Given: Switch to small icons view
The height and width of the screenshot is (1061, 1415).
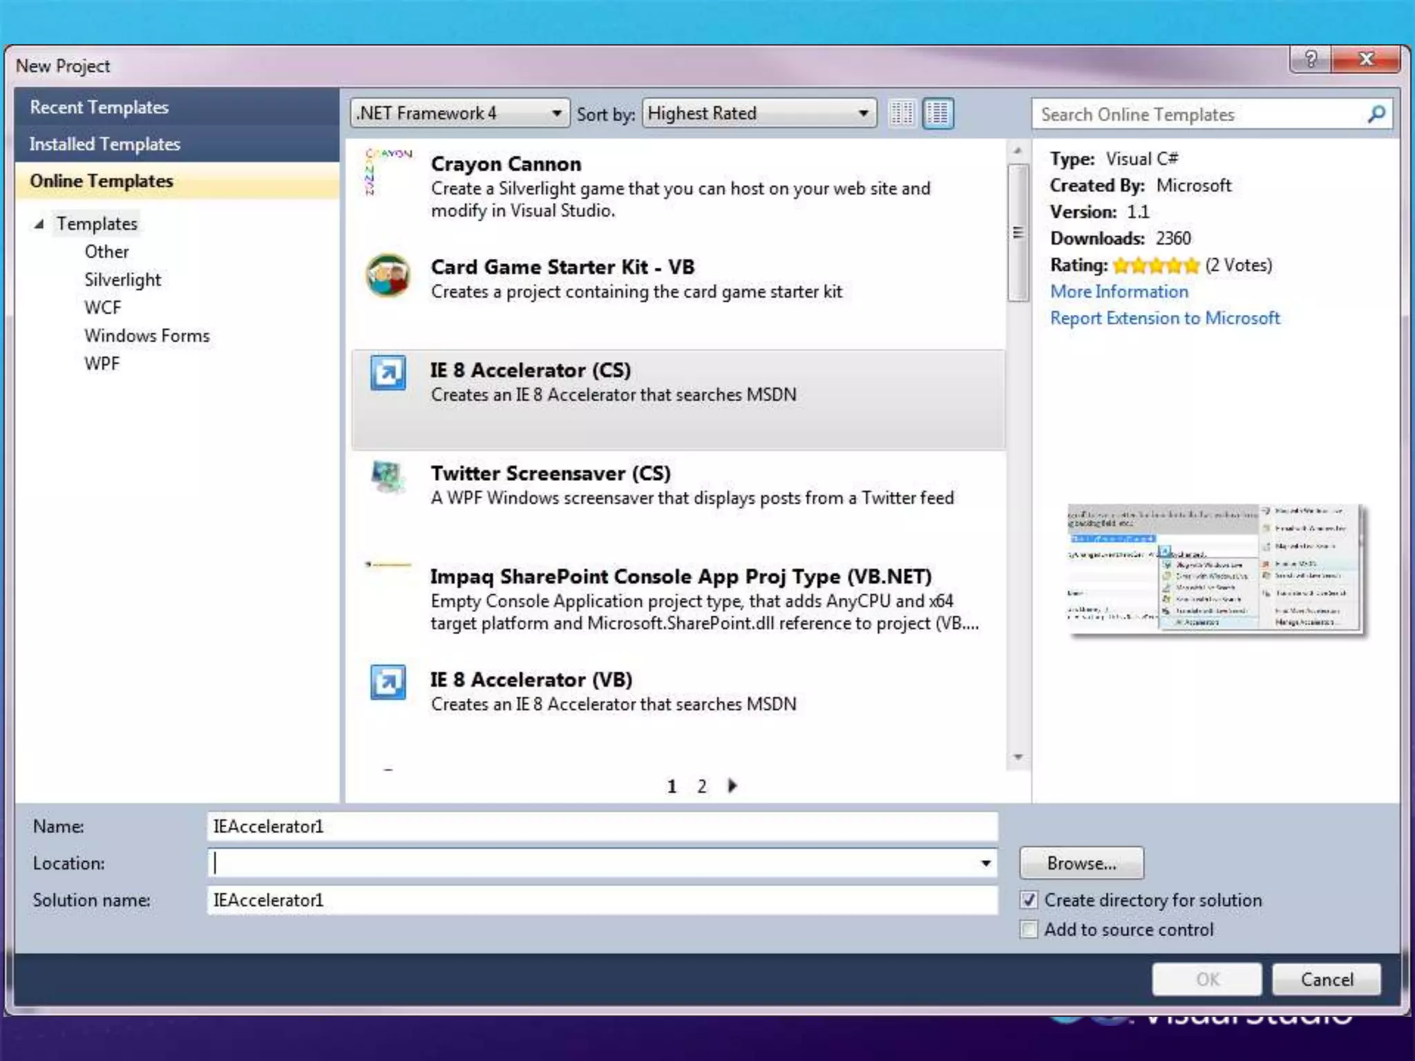Looking at the screenshot, I should 902,113.
